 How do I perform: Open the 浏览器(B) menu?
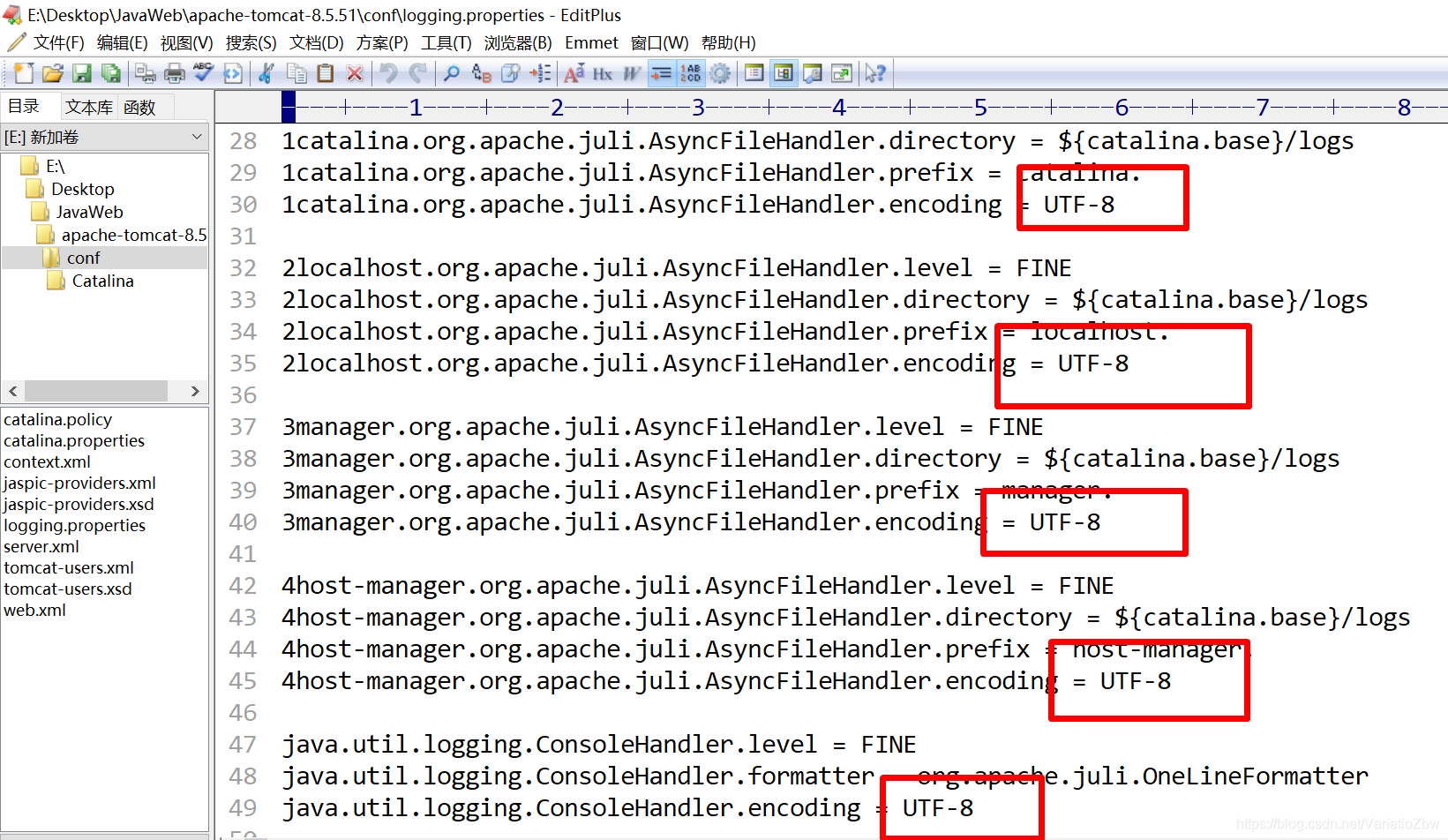point(518,42)
